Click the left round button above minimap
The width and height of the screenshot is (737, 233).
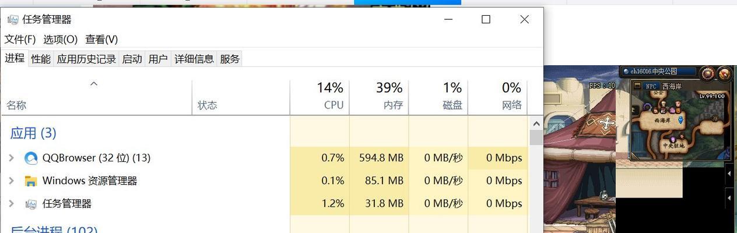[x=707, y=73]
